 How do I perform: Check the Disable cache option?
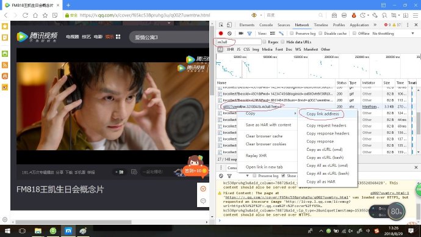click(320, 34)
